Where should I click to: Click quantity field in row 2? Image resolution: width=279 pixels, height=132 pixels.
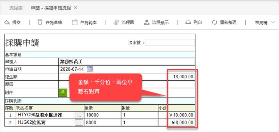140,123
